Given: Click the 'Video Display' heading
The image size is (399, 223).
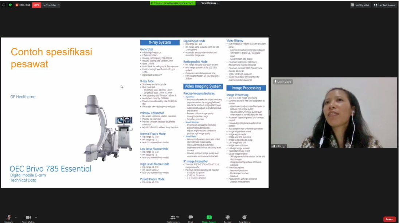Looking at the screenshot, I should (x=235, y=41).
